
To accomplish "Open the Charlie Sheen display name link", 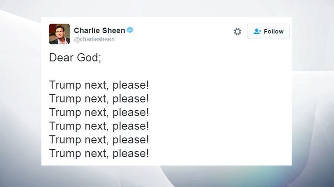I will 100,31.
